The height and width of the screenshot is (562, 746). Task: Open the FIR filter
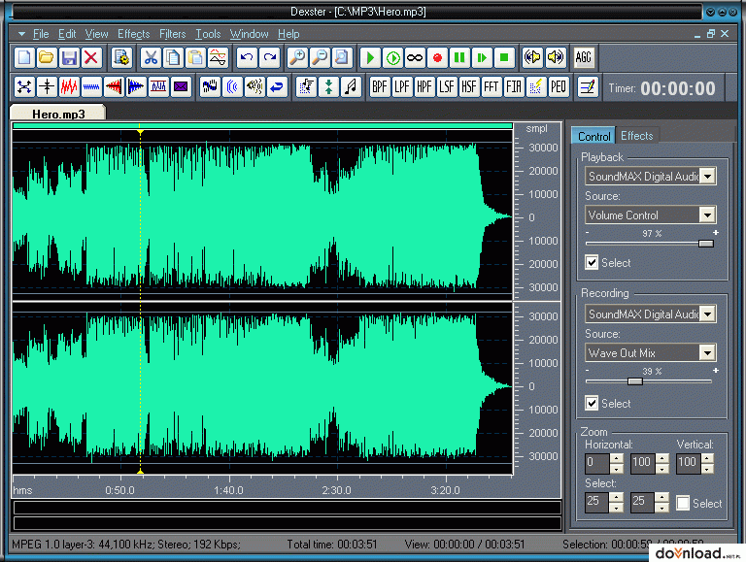(513, 87)
